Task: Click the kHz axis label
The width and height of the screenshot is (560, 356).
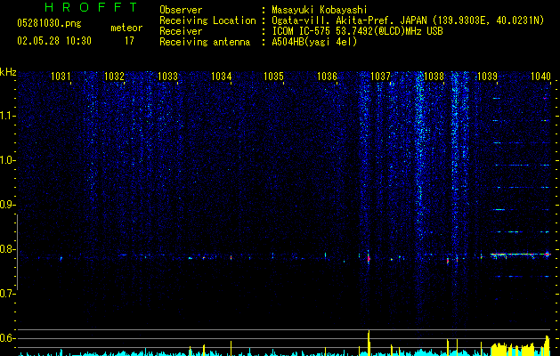Action: (x=8, y=72)
